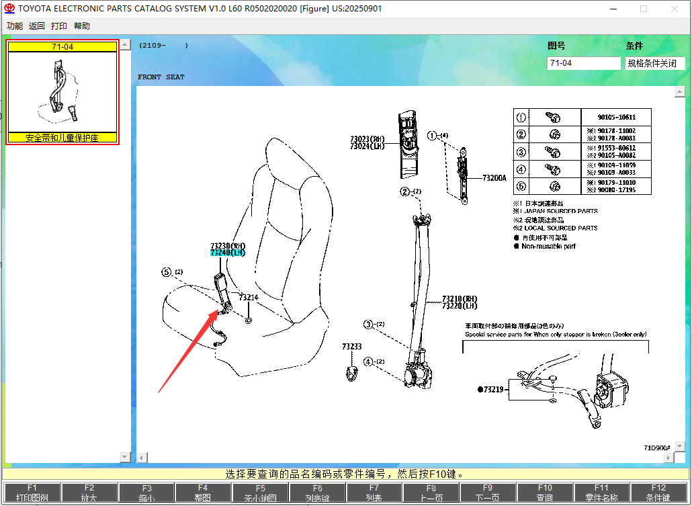Click nut icon in fastener table row 5
This screenshot has width=692, height=506.
pyautogui.click(x=555, y=186)
